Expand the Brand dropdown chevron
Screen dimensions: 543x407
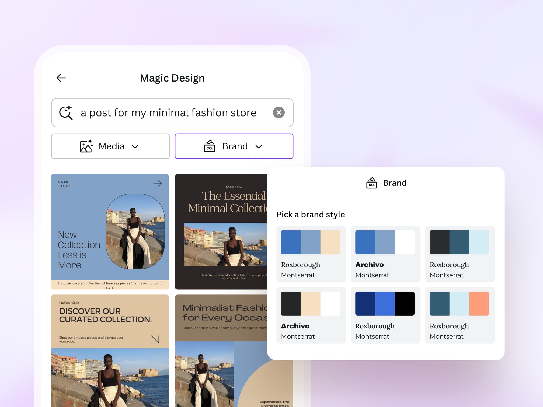[x=259, y=146]
